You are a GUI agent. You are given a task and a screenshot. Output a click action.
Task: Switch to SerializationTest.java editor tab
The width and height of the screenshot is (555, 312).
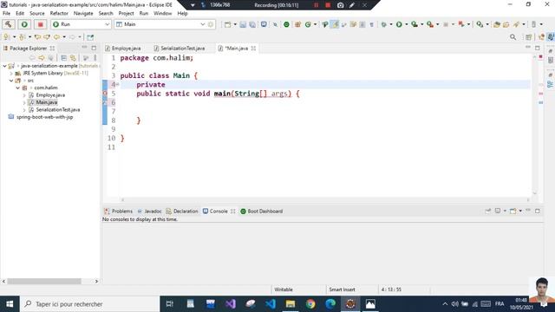coord(183,49)
